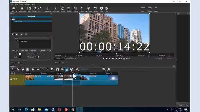Zoom out the timeline with magnifier icon
The image size is (200, 112).
pyautogui.click(x=77, y=69)
